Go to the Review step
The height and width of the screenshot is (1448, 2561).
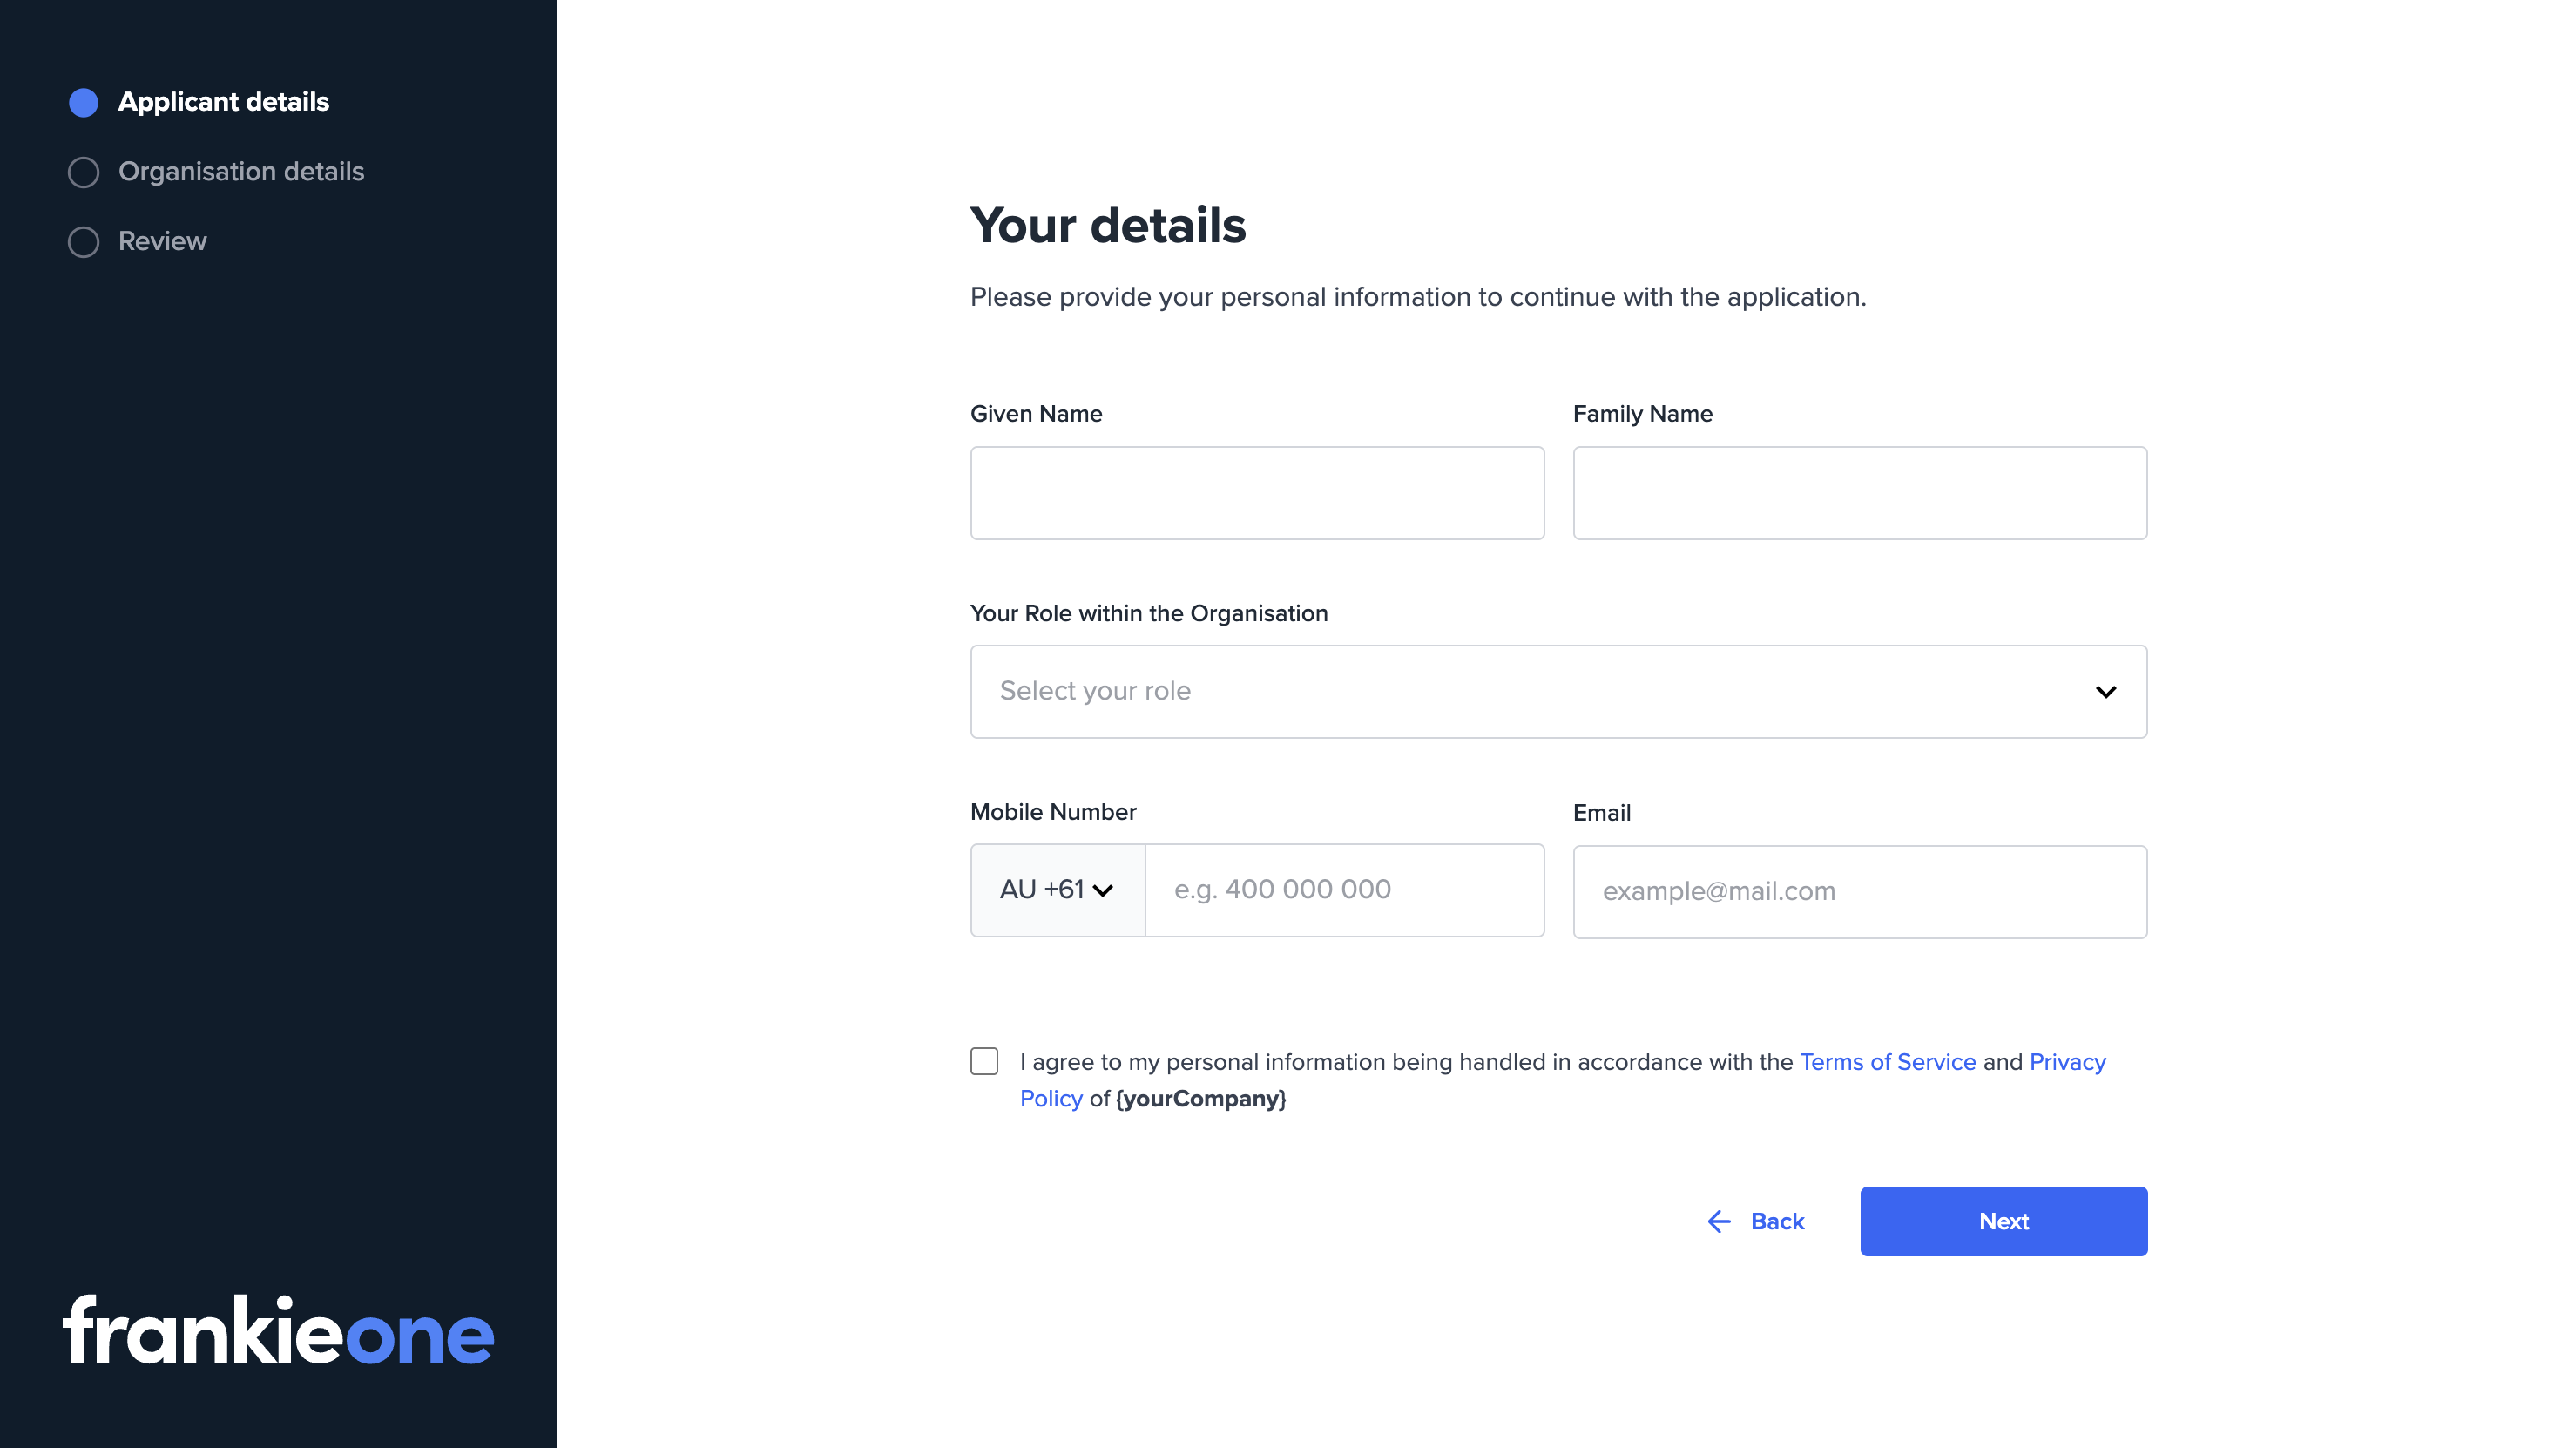[x=162, y=241]
